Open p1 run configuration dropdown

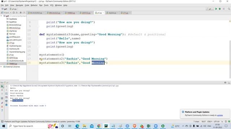pos(210,9)
